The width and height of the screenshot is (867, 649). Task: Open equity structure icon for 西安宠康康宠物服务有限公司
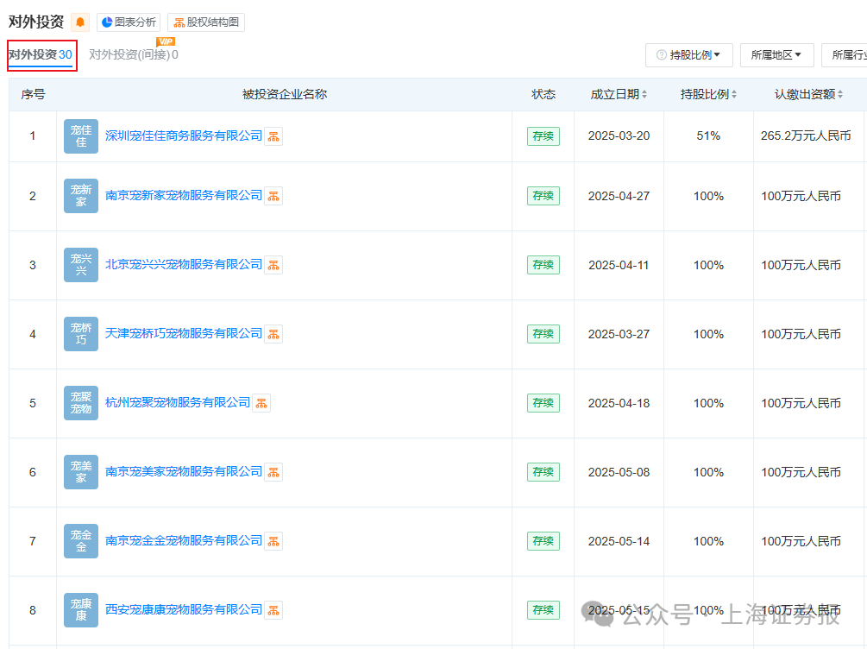(273, 610)
